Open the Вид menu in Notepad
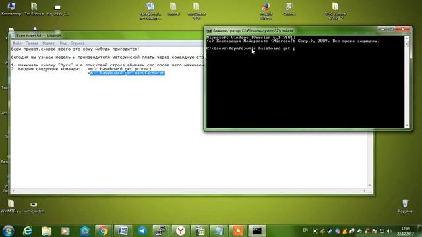 63,43
